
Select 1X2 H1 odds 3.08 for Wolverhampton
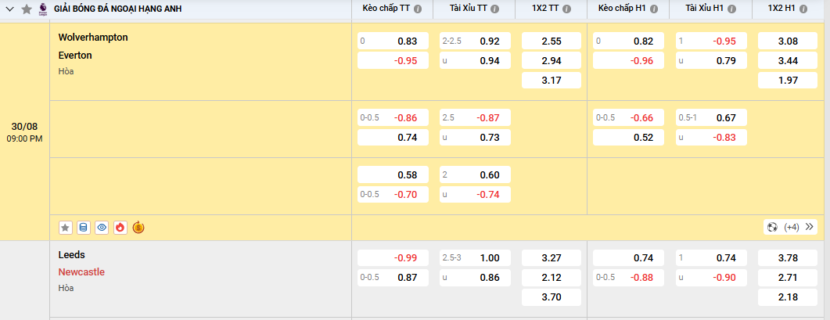789,41
